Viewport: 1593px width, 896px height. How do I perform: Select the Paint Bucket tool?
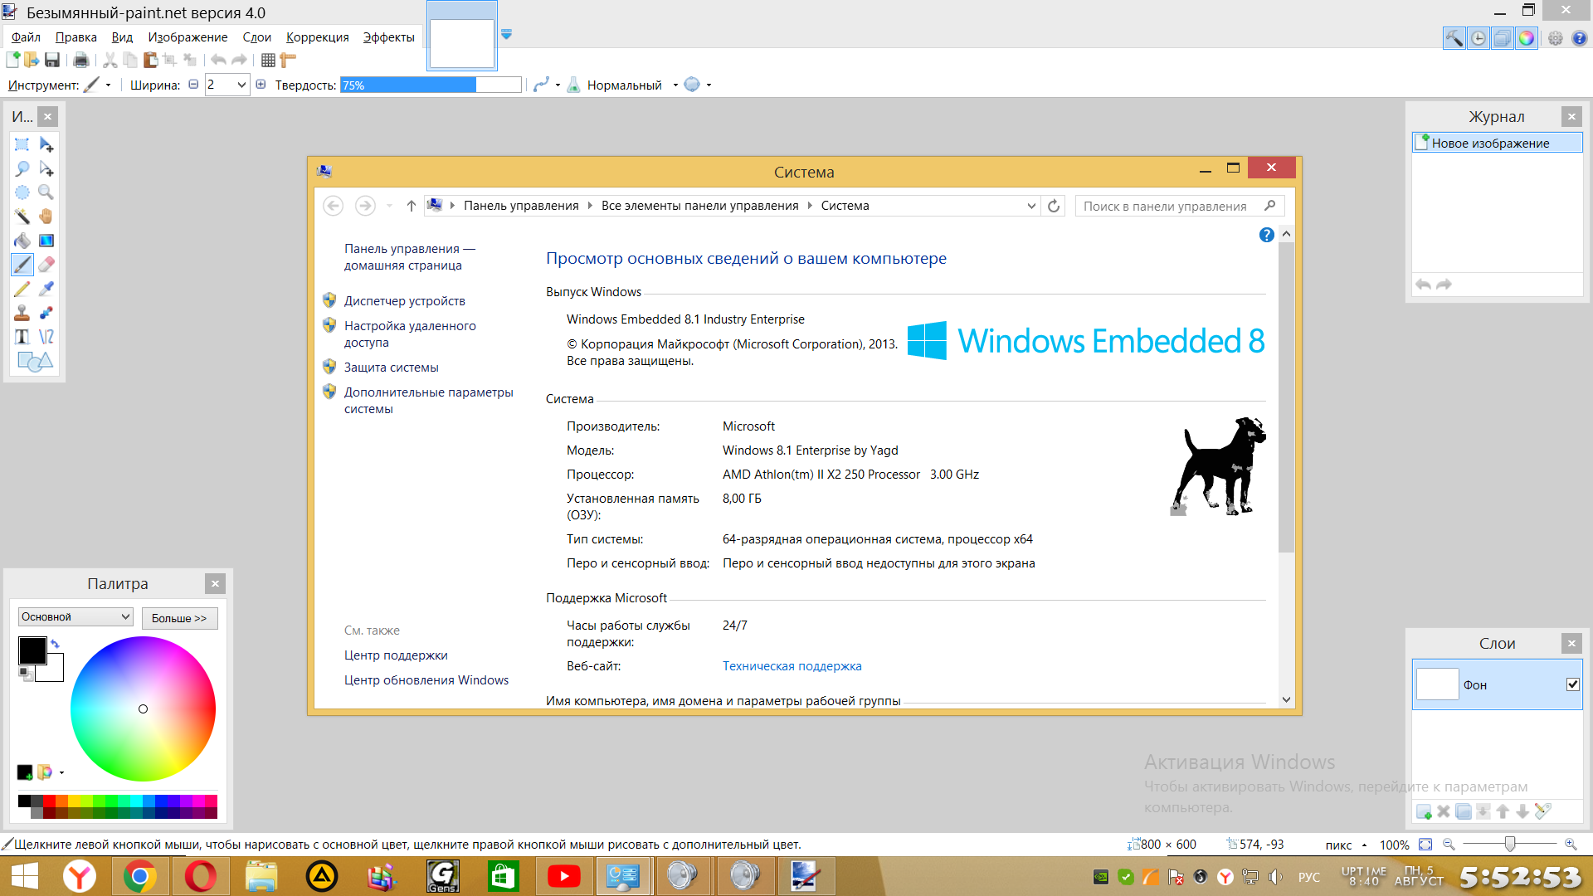(22, 241)
